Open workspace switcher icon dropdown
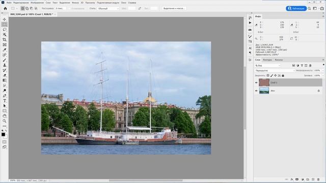326x183 pixels. point(315,9)
